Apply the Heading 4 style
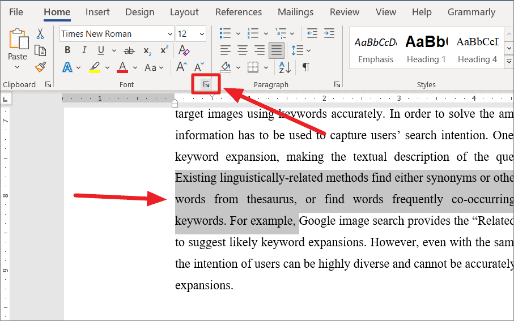514x321 pixels. pyautogui.click(x=477, y=49)
